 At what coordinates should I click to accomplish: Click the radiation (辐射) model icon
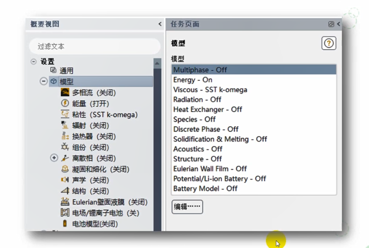pos(65,125)
